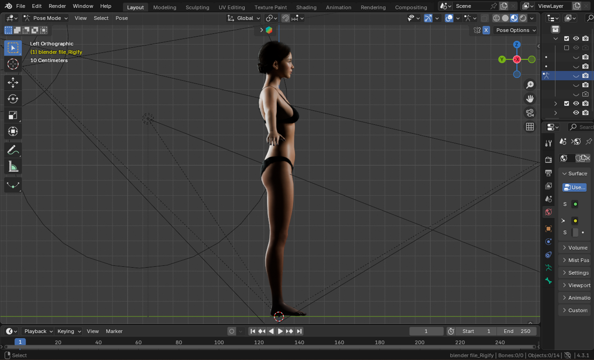Open the orange Object properties tab
This screenshot has width=594, height=360.
tap(548, 229)
